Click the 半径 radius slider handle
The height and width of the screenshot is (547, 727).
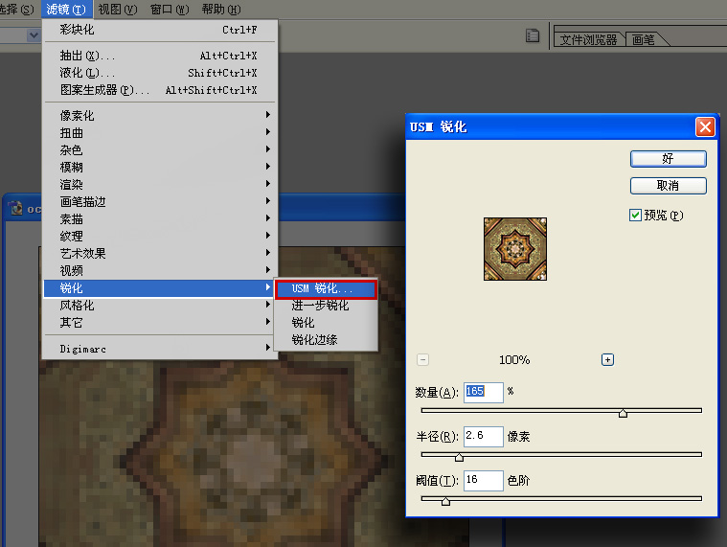(459, 457)
